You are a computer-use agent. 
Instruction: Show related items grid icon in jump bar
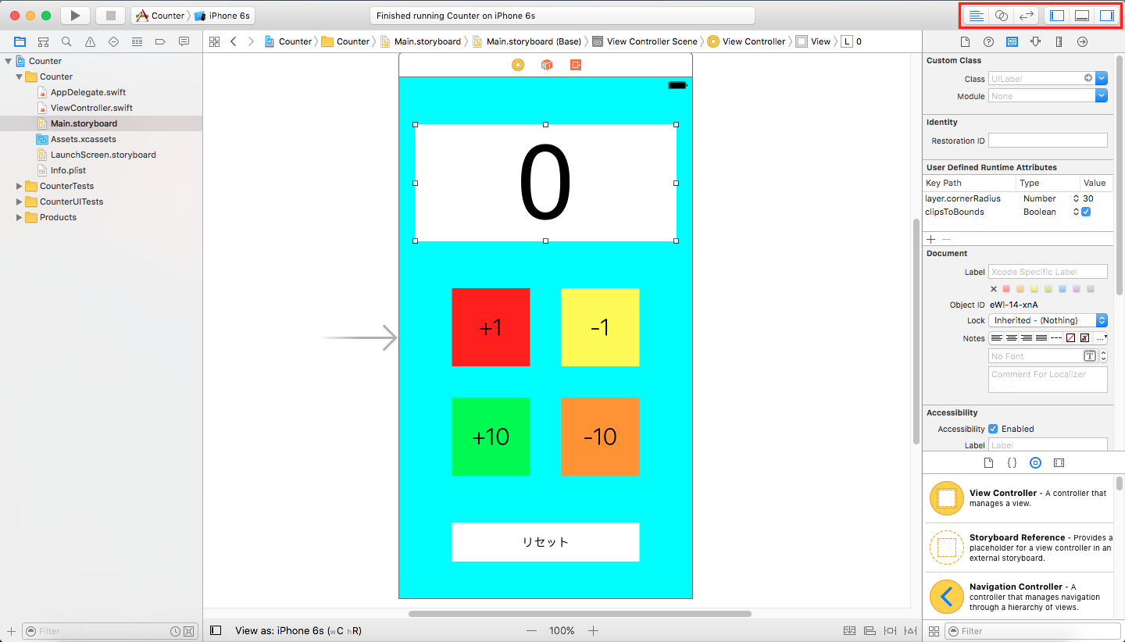click(214, 41)
